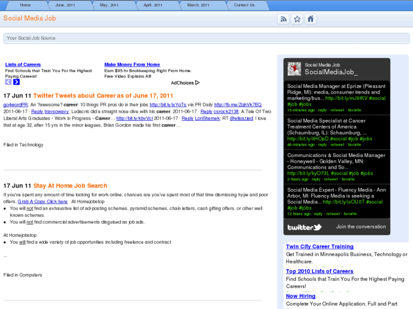Click SocialMediaJob_ Twitter handle
The width and height of the screenshot is (413, 309).
tap(331, 72)
